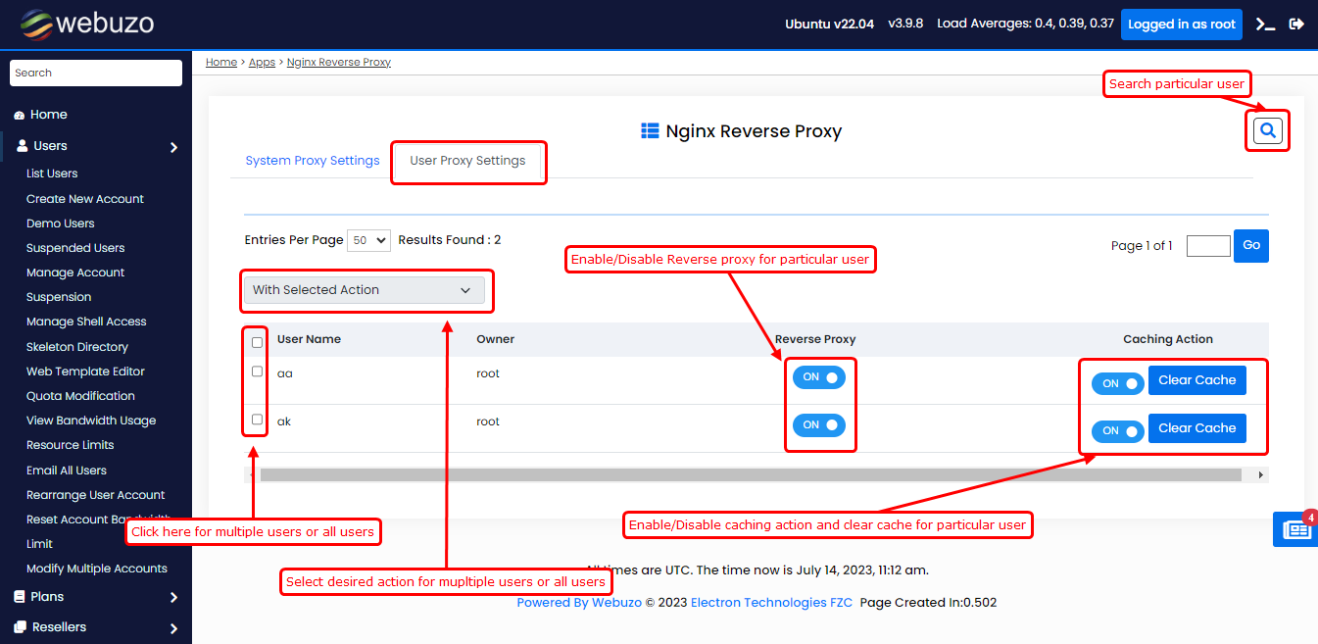Collapse the Users sidebar menu chevron

(x=173, y=147)
